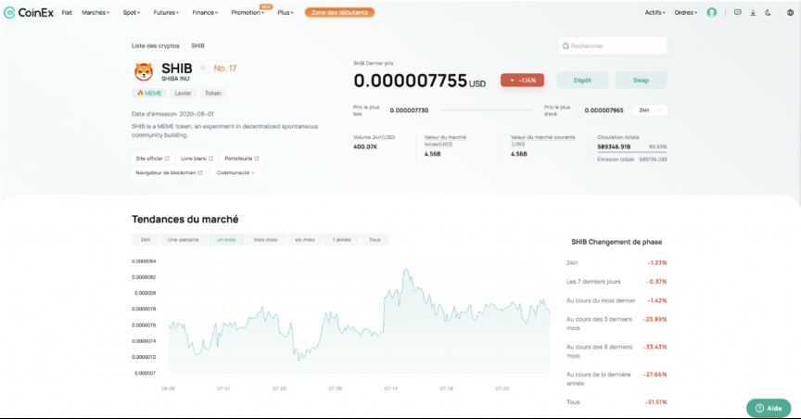Select the 24H chart tab

145,240
